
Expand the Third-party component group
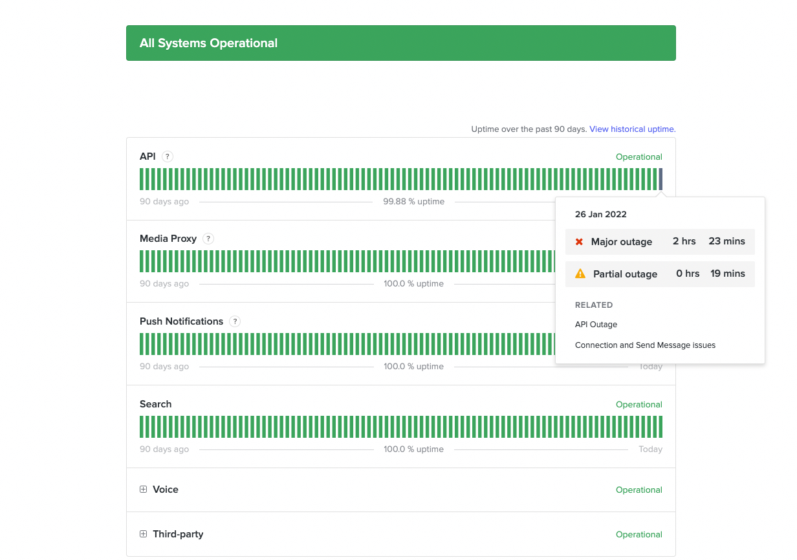pos(144,534)
